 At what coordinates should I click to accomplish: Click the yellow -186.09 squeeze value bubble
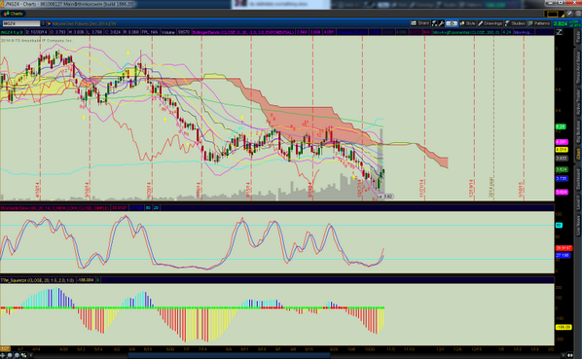tap(564, 328)
